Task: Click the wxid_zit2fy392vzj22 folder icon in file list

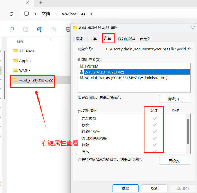Action: (15, 80)
